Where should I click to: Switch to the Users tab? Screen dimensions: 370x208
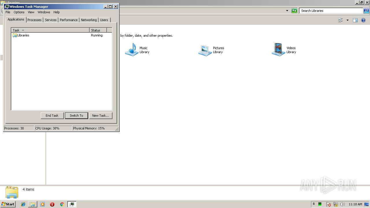tap(104, 20)
